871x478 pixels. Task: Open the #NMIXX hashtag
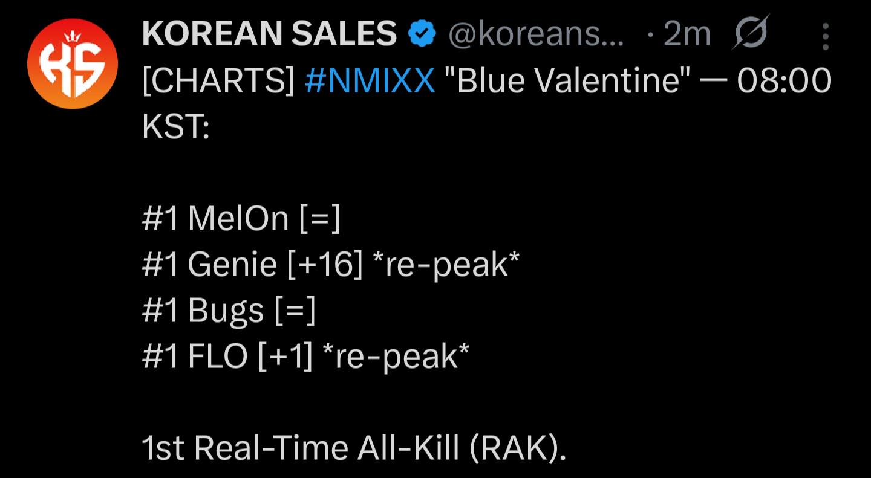coord(370,81)
